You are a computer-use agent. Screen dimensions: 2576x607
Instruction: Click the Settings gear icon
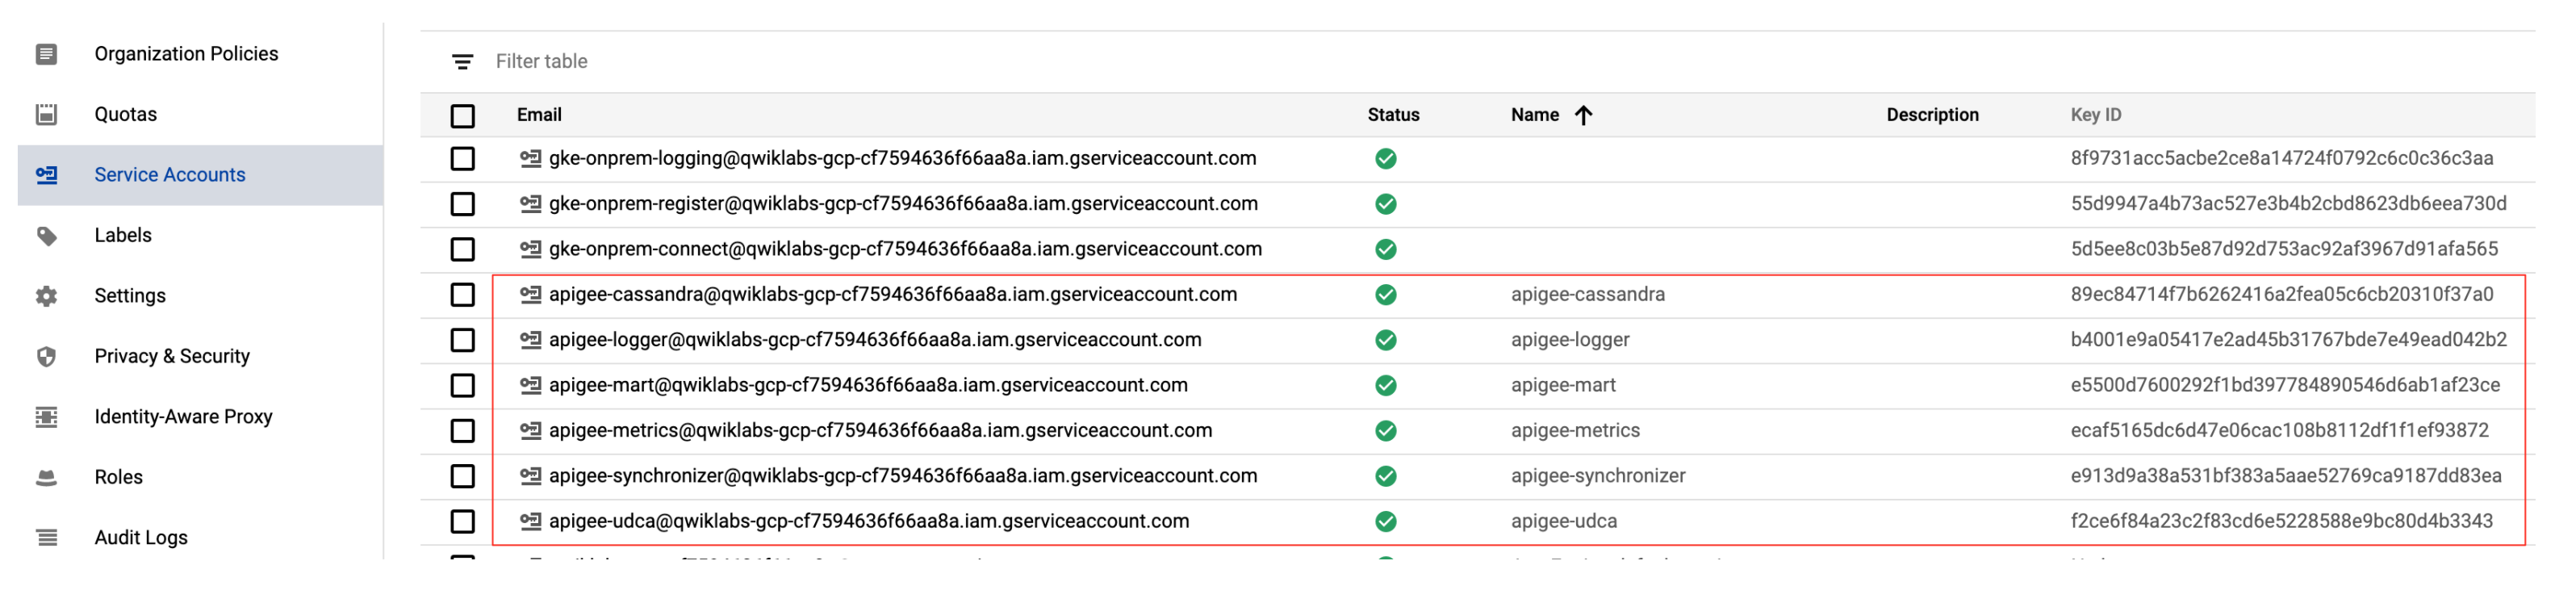[46, 296]
